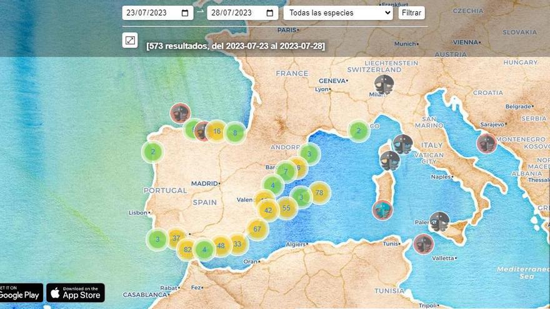This screenshot has width=550, height=309.
Task: Click the PORTUGAL country label
Action: [165, 190]
